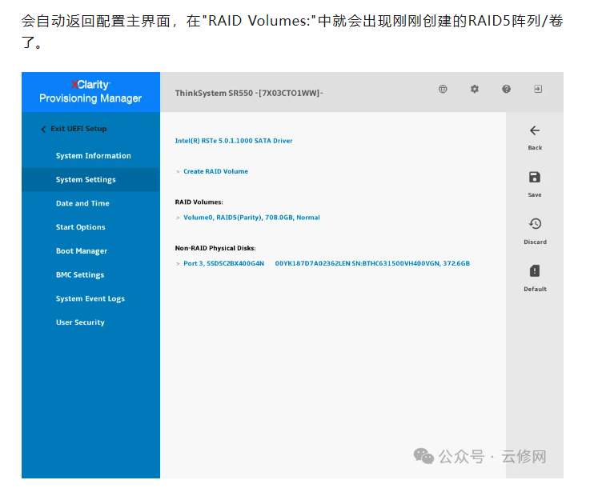This screenshot has height=492, width=598.
Task: Click ThinkSystem SR550 title text
Action: (249, 93)
